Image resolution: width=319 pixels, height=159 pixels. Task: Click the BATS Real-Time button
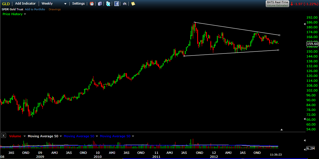click(x=278, y=4)
